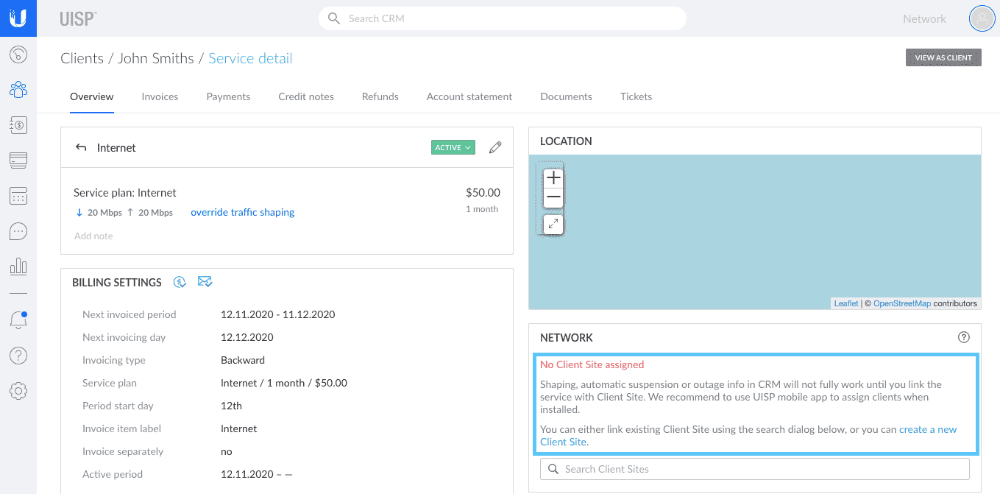Viewport: 1000px width, 494px height.
Task: Open the billing invoice icon in the sidebar
Action: [18, 125]
